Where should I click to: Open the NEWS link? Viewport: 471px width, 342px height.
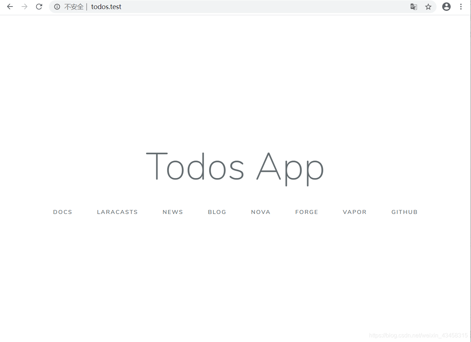tap(173, 212)
